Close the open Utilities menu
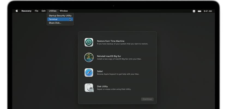The image size is (227, 109). coord(53,11)
